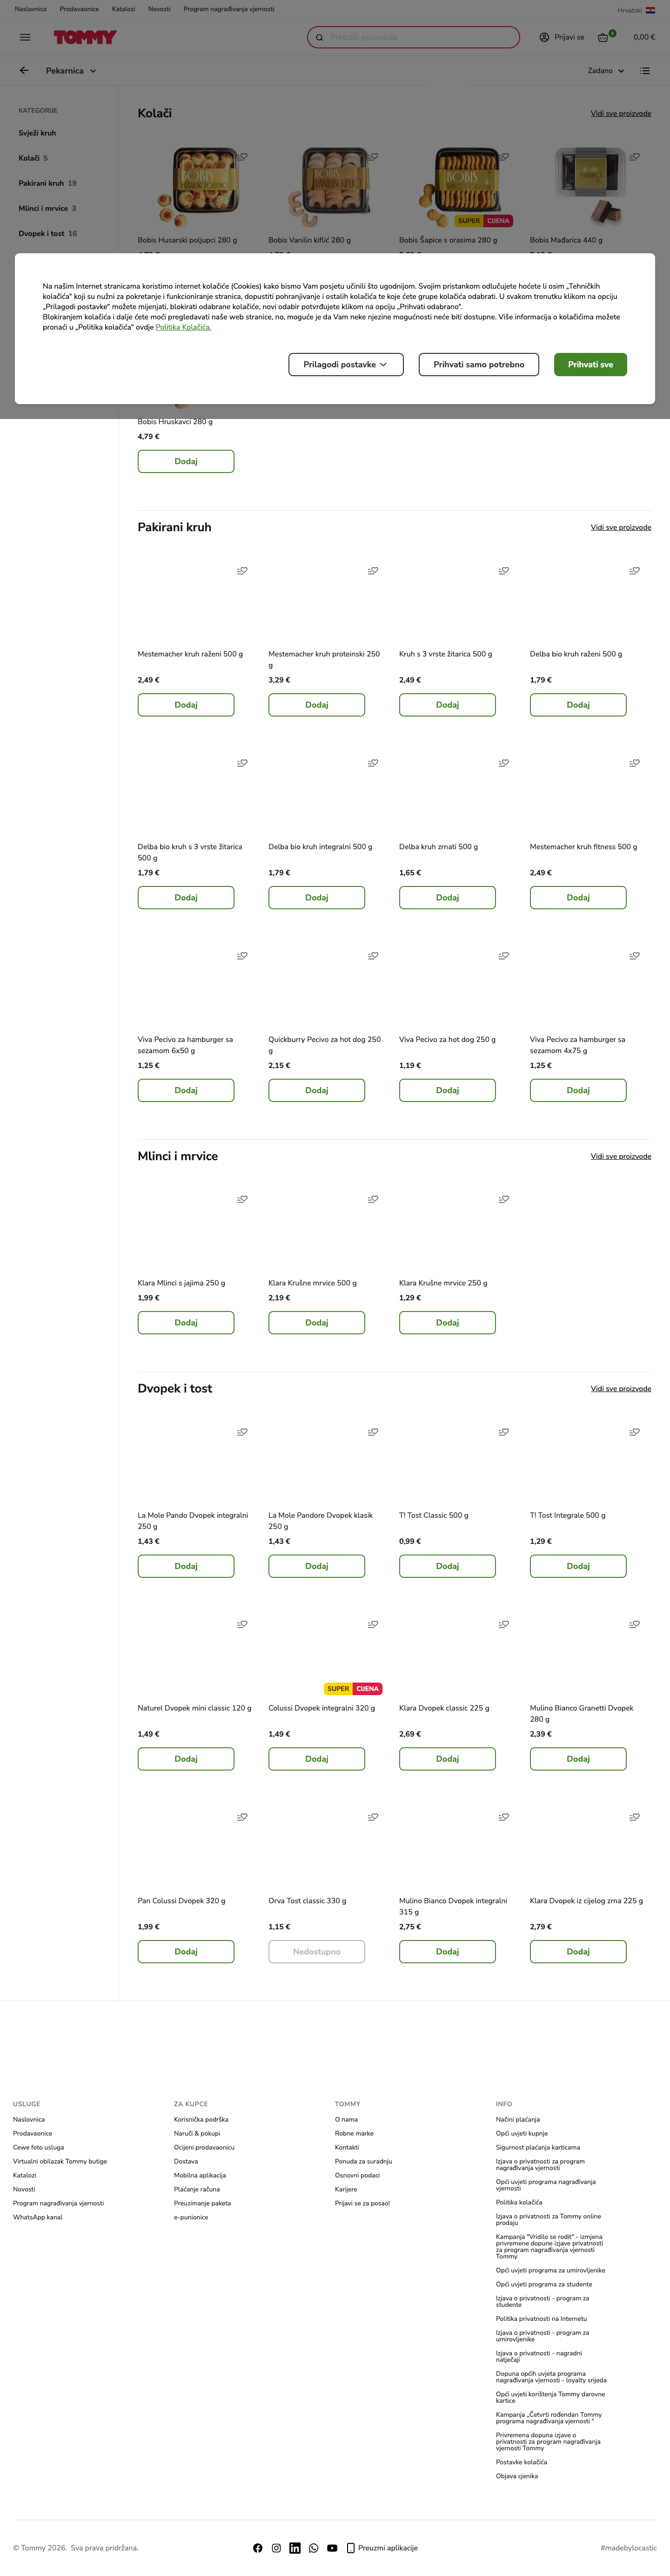Expand the Prilagodi postavke dropdown
The image size is (670, 2576).
coord(345,365)
